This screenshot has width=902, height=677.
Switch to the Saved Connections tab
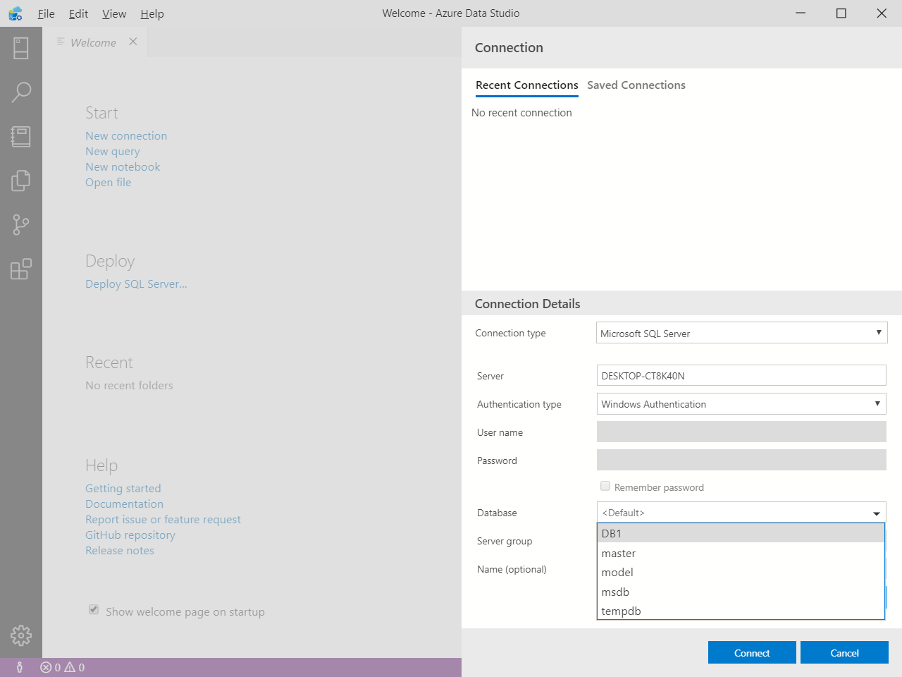click(x=636, y=85)
